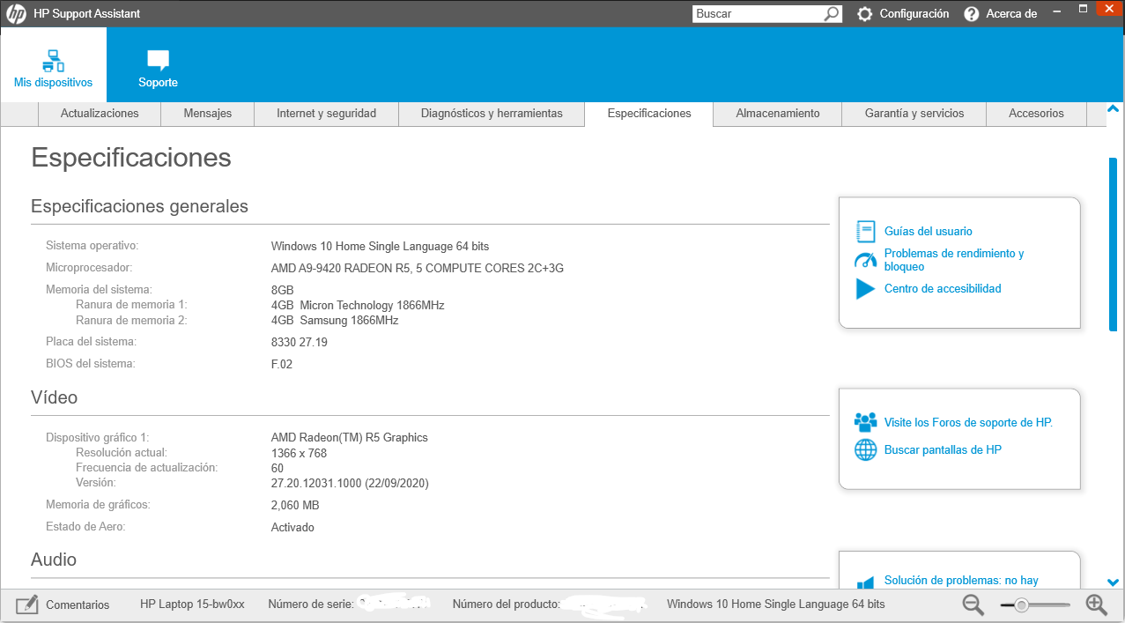Click the Comentarios label in the status bar
The height and width of the screenshot is (623, 1125).
[78, 605]
